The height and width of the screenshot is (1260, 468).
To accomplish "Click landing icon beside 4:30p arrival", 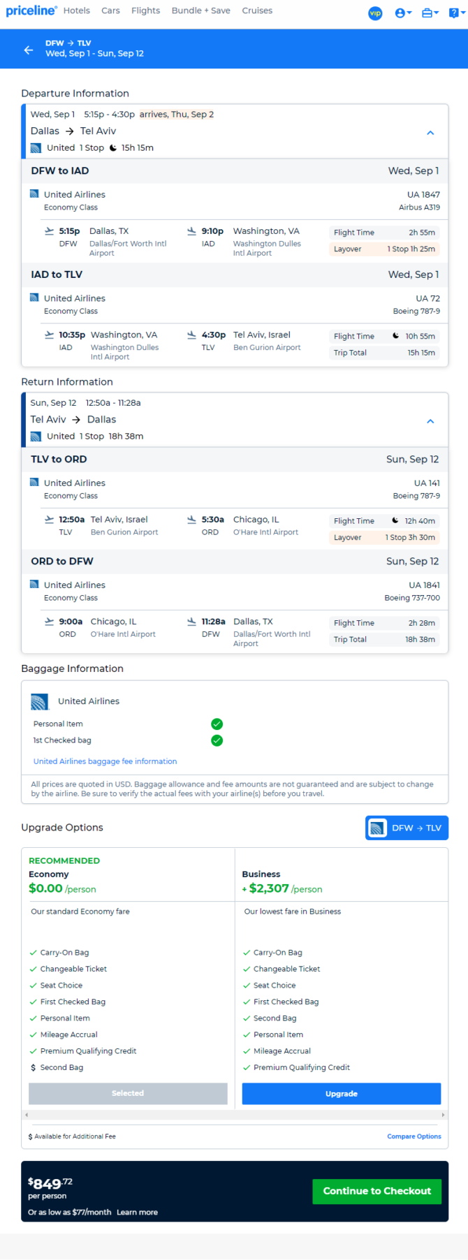I will click(x=191, y=335).
